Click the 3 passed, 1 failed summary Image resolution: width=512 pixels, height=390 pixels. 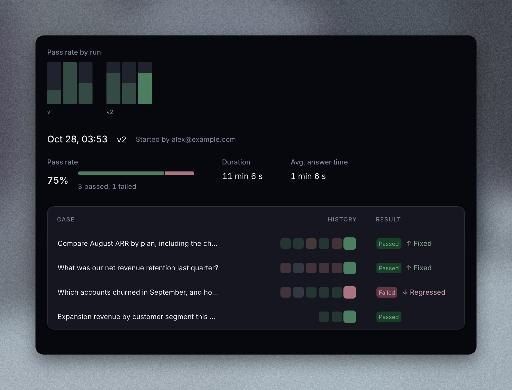coord(107,187)
